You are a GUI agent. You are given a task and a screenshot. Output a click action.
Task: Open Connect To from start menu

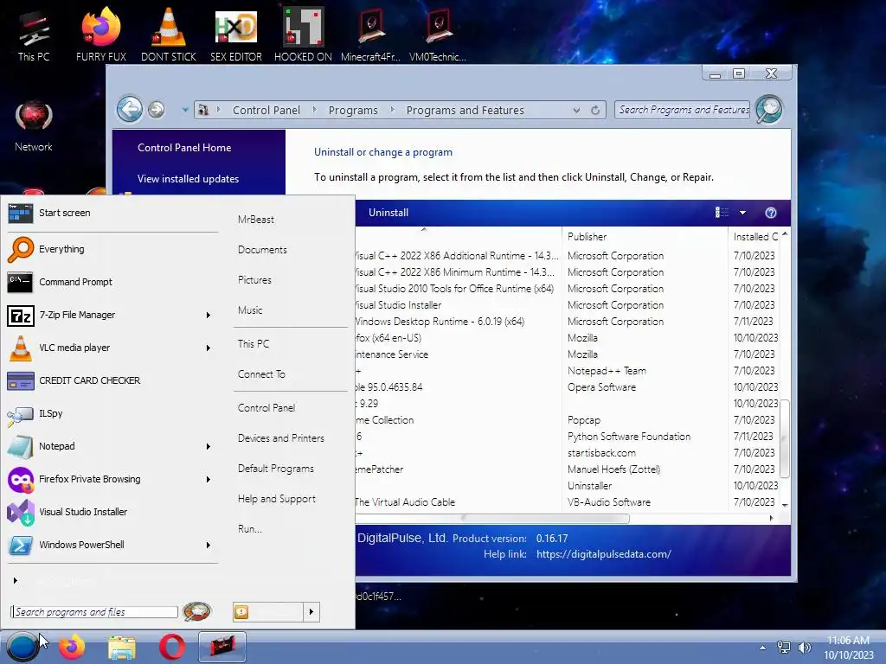pyautogui.click(x=261, y=373)
